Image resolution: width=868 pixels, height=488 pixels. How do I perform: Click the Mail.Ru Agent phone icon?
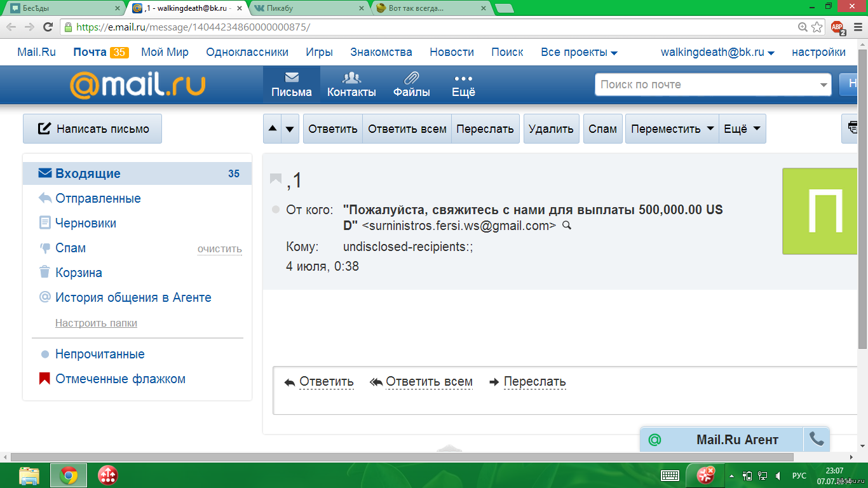tap(817, 439)
